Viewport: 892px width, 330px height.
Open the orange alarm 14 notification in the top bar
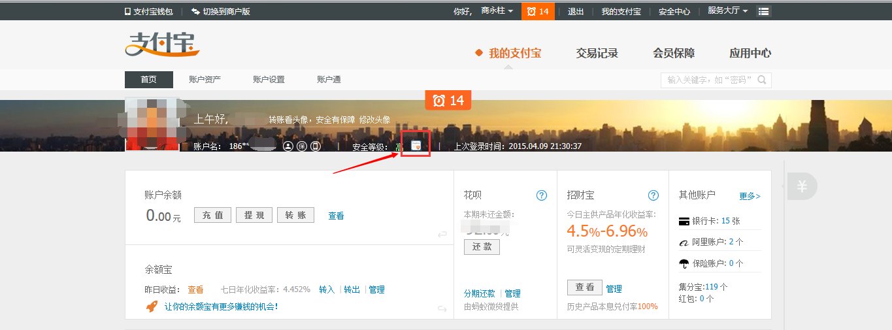coord(538,11)
